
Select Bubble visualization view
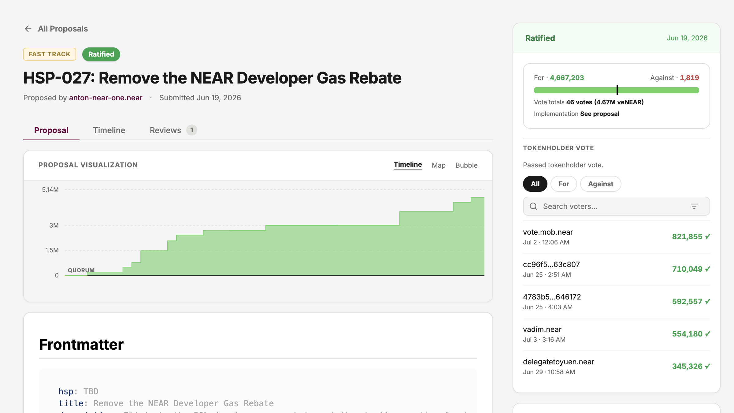click(x=466, y=165)
